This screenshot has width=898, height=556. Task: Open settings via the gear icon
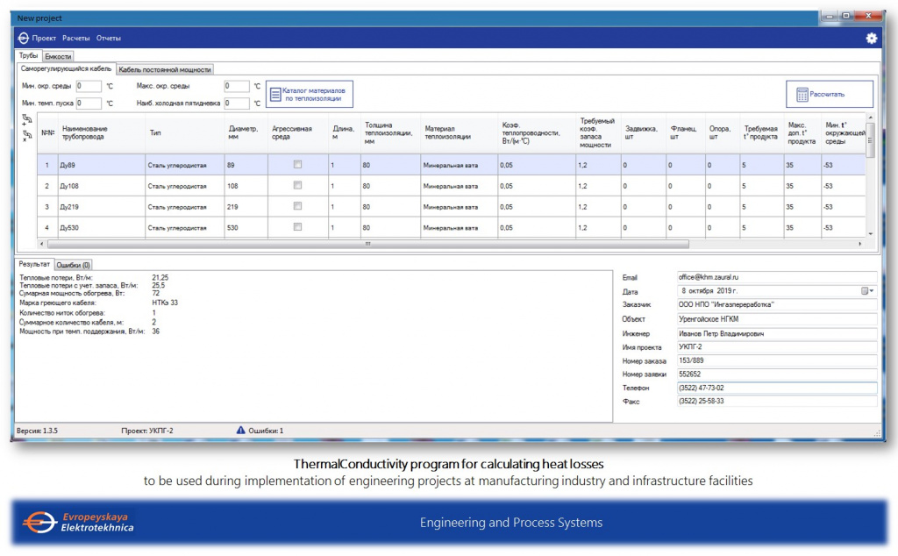pyautogui.click(x=871, y=38)
